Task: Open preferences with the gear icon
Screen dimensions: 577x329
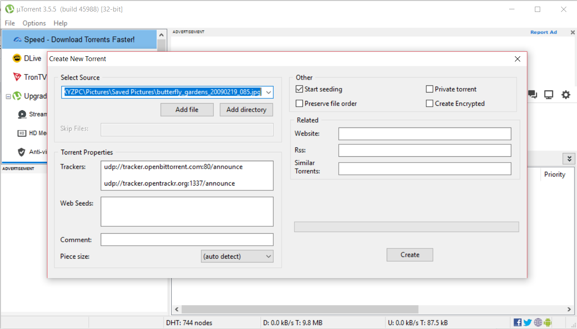Action: 566,94
